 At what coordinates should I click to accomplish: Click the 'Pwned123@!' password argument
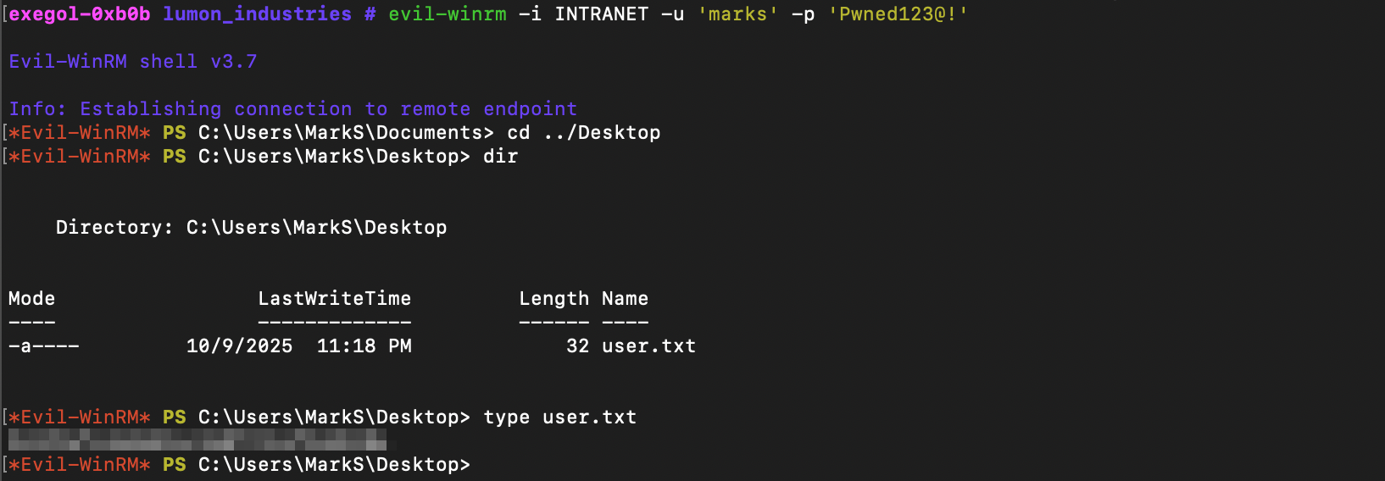pyautogui.click(x=898, y=14)
